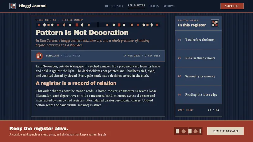Click the decorative pattern band above headline

coord(98,25)
